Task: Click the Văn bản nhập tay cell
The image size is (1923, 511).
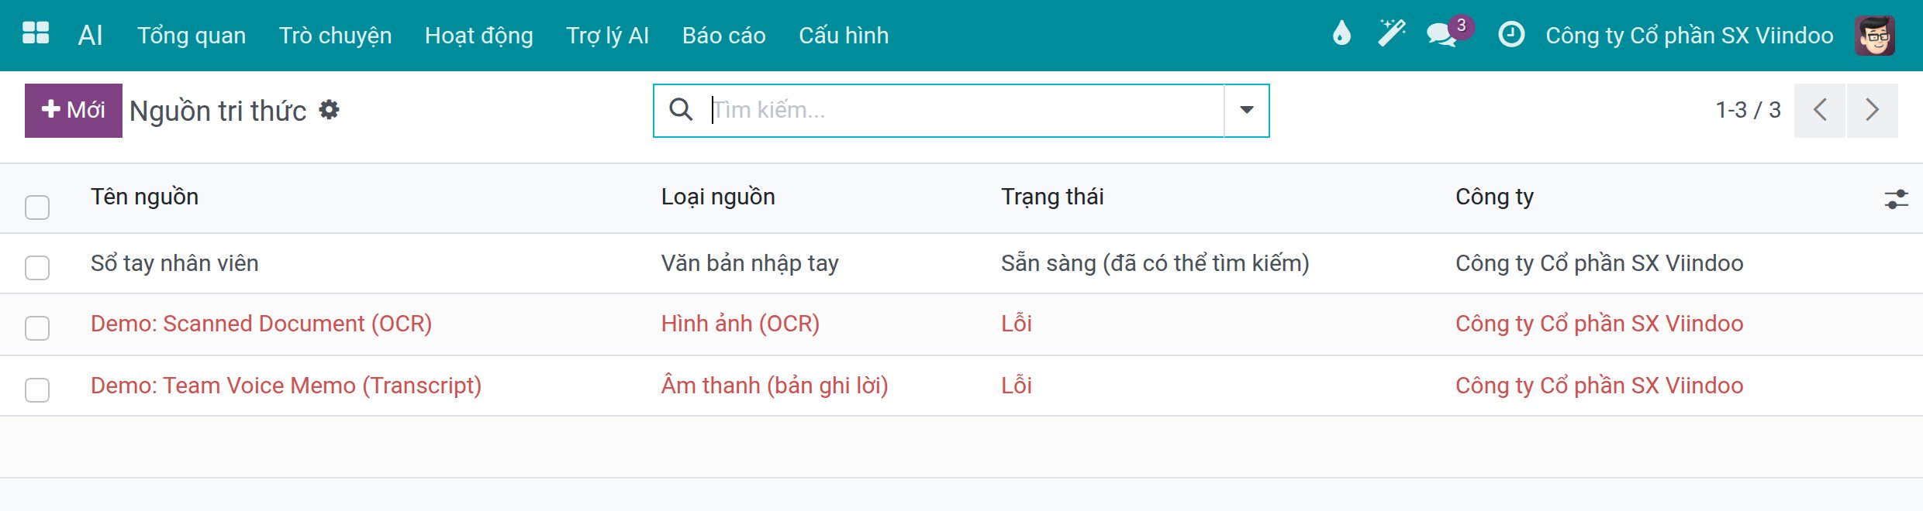Action: 750,263
